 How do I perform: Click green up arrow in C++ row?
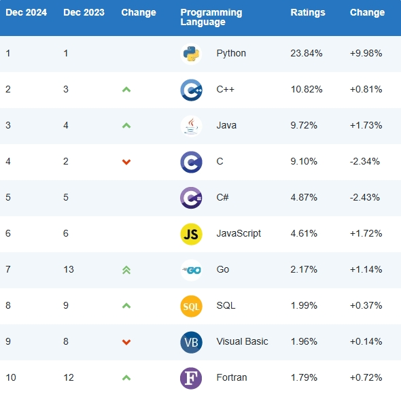(x=126, y=90)
